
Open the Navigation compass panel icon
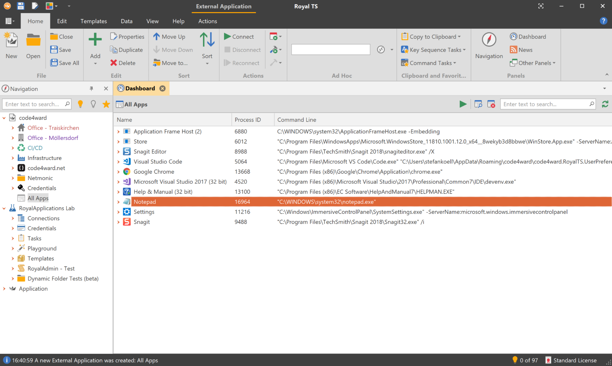489,40
